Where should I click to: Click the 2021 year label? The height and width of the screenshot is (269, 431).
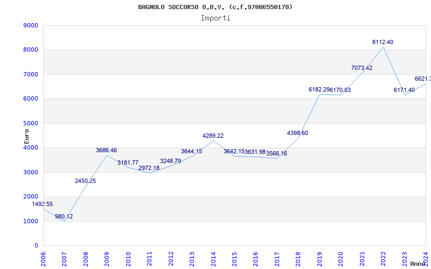362,259
